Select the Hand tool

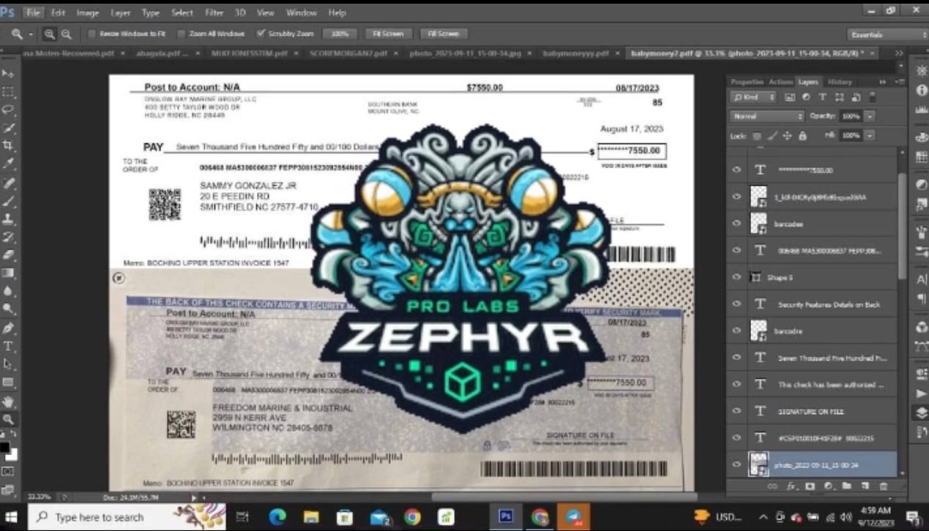(x=8, y=401)
